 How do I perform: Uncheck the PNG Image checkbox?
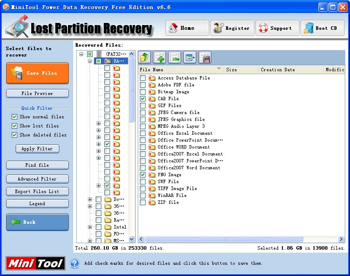(x=143, y=175)
